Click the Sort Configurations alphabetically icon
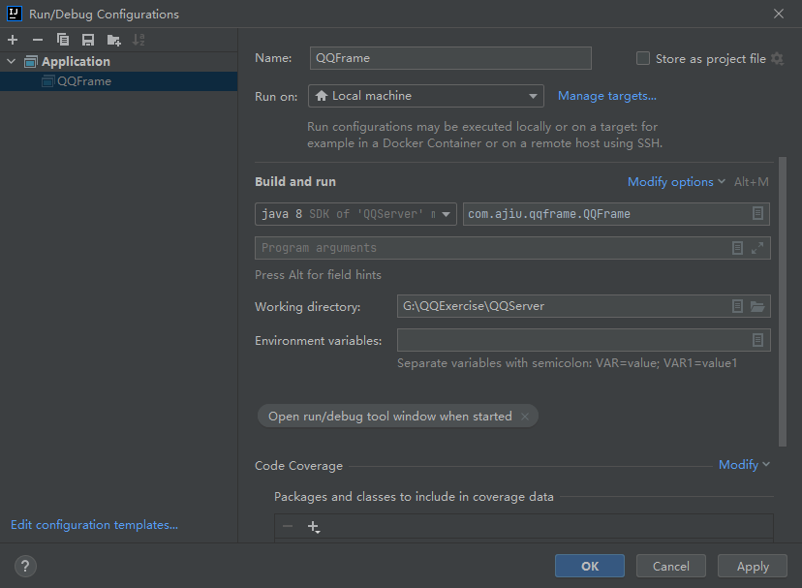This screenshot has height=588, width=802. pos(139,40)
